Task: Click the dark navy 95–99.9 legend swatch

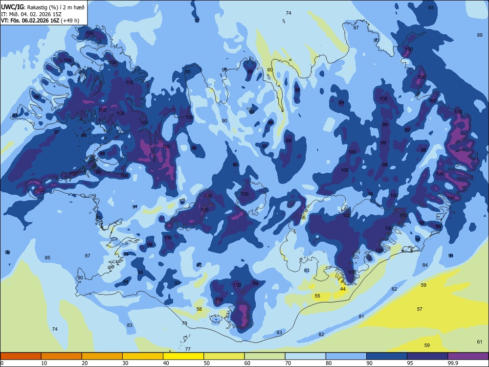Action: pos(427,356)
